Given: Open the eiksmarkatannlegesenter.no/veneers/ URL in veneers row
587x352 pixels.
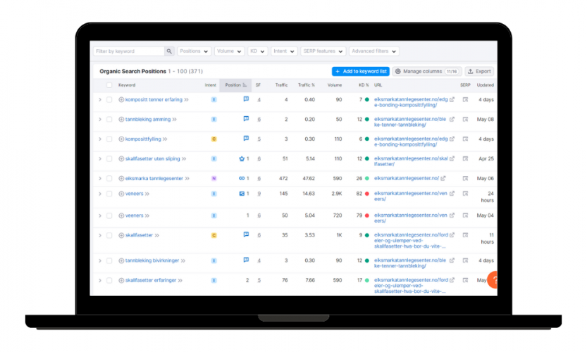Looking at the screenshot, I should [411, 196].
